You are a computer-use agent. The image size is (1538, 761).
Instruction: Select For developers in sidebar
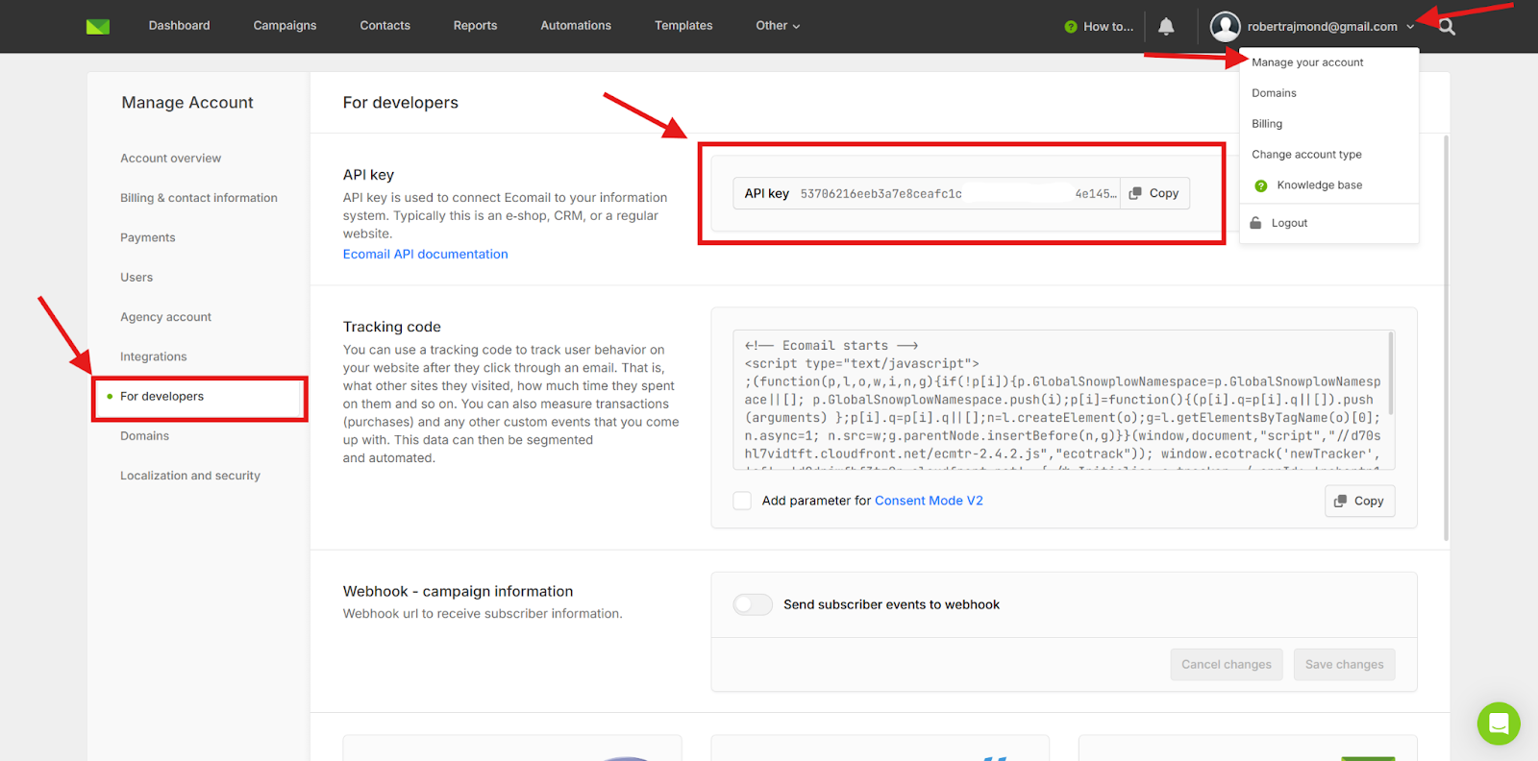161,397
